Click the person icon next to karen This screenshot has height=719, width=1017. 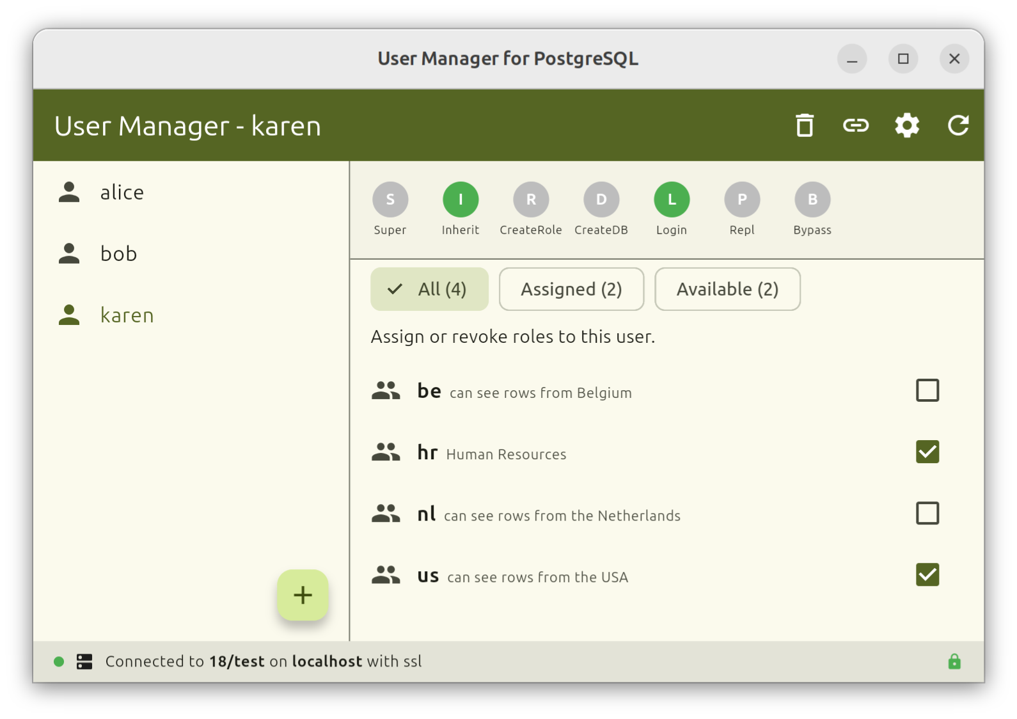pyautogui.click(x=69, y=315)
